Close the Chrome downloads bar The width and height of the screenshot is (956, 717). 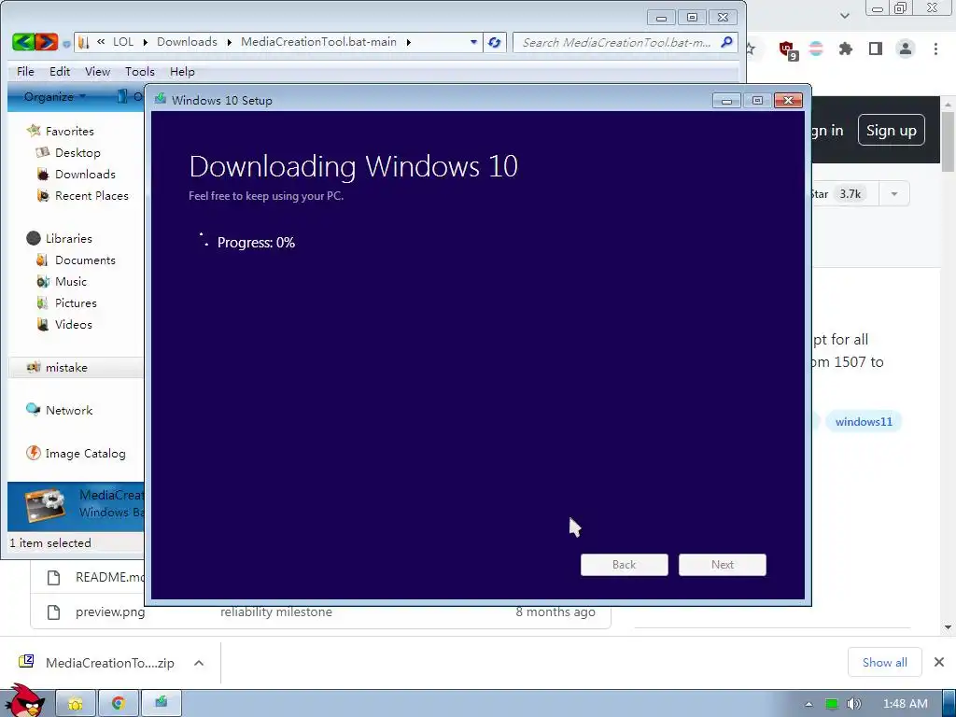click(x=939, y=662)
